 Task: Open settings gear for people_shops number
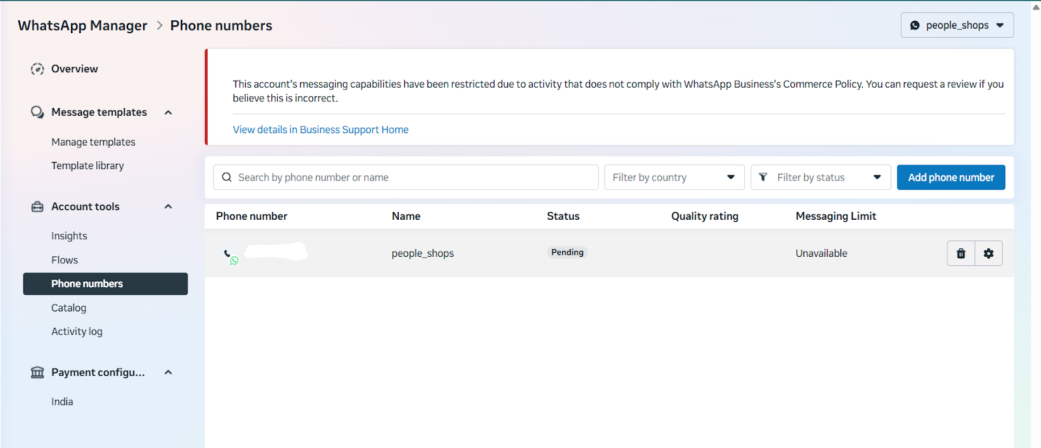click(988, 254)
